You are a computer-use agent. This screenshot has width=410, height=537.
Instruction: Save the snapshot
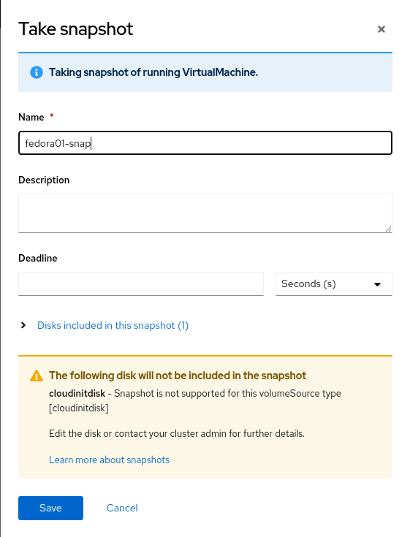tap(50, 508)
